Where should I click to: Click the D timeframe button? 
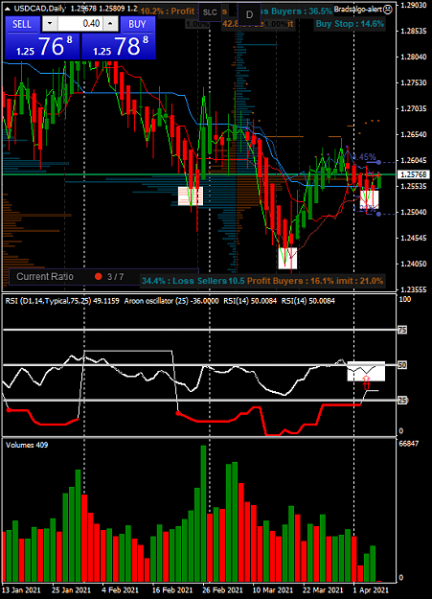pos(249,14)
